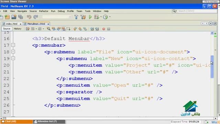This screenshot has width=220, height=124.
Task: Click the Debug Project toolbar icon
Action: 97,17
